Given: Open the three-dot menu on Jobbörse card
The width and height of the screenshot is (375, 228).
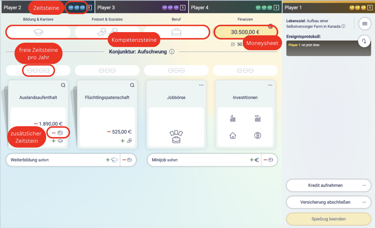Looking at the screenshot, I should coord(201,85).
